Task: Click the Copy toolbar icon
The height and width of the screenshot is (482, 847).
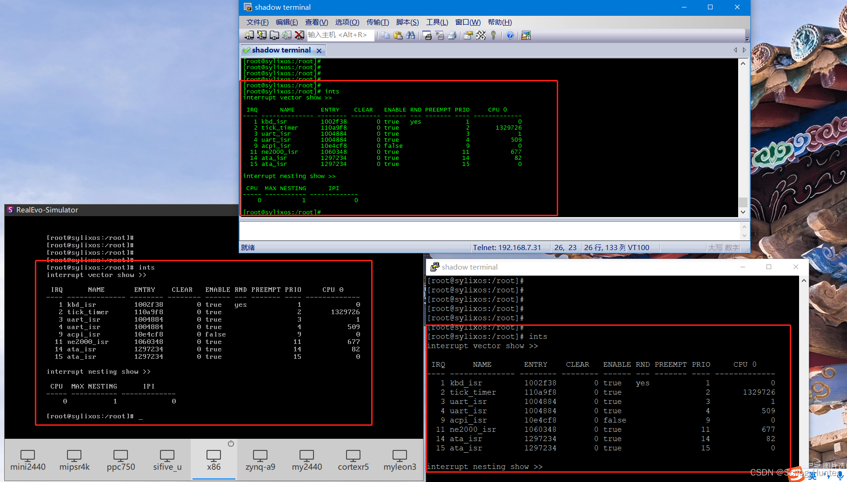Action: (x=386, y=35)
